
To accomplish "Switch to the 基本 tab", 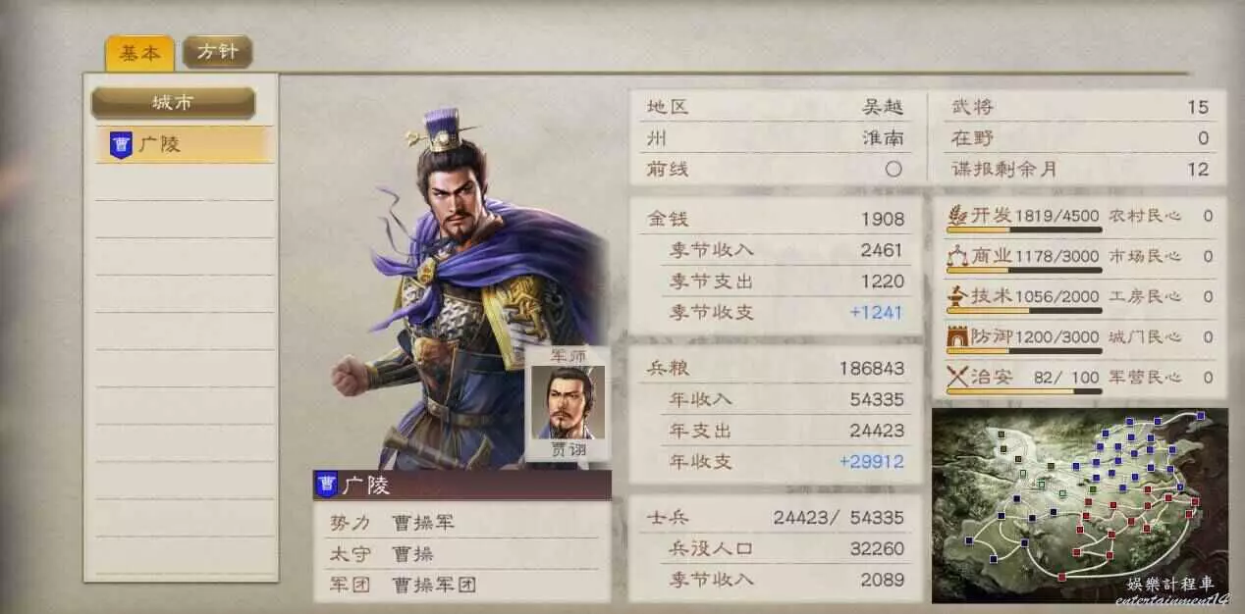I will (140, 53).
